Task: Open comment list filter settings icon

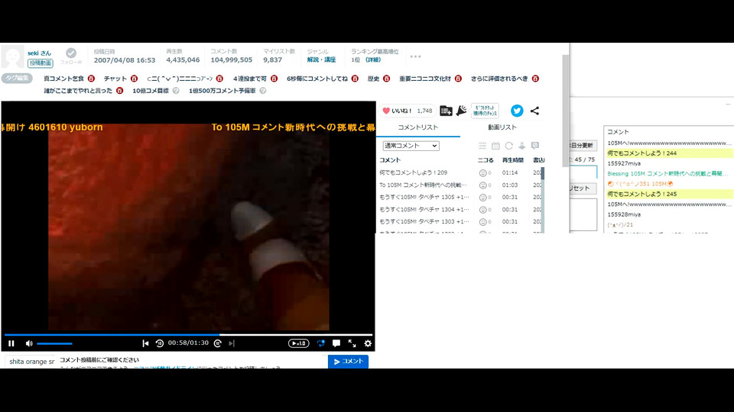Action: click(x=482, y=146)
